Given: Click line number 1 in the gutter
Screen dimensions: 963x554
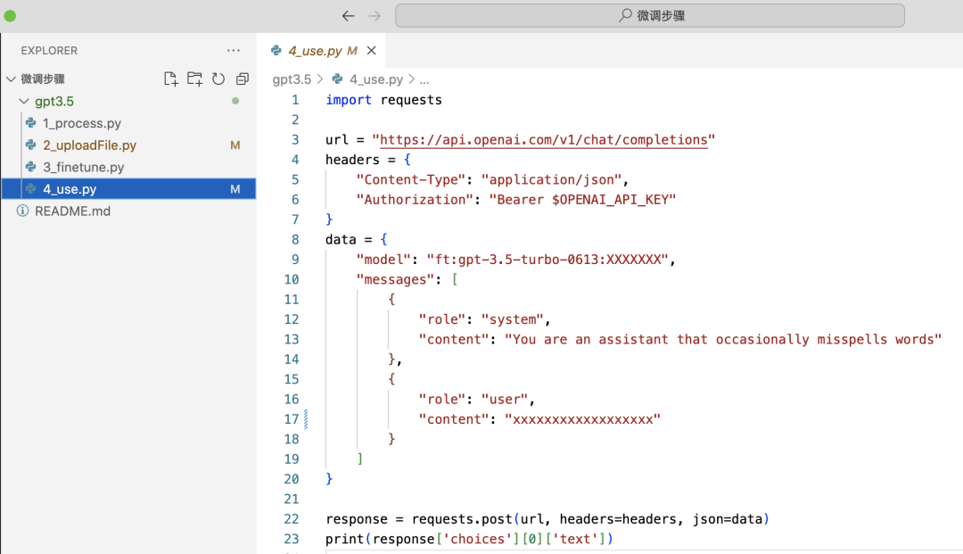Looking at the screenshot, I should 295,100.
